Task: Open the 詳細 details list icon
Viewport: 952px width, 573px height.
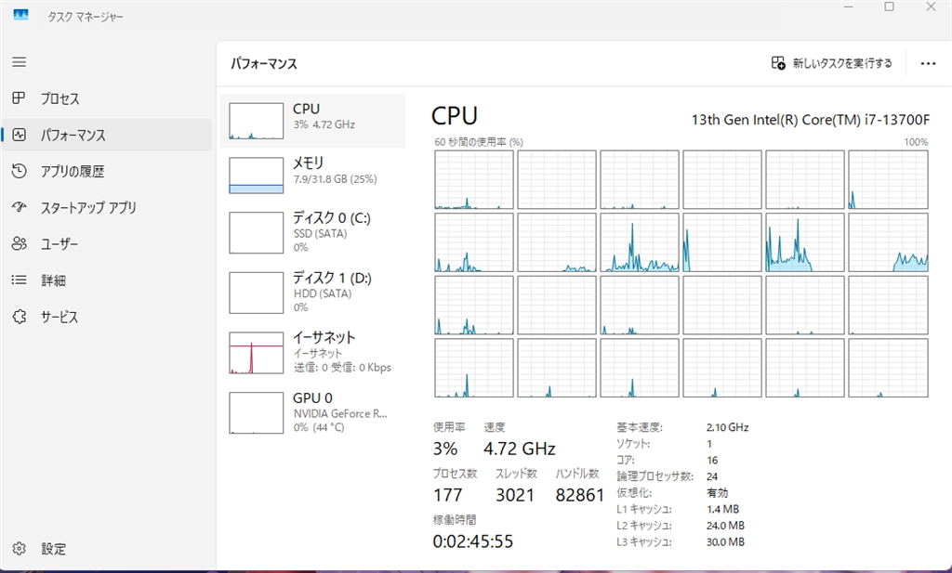Action: click(x=19, y=280)
